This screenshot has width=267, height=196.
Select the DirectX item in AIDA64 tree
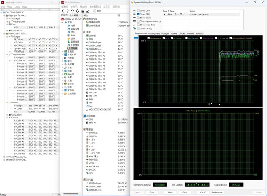pyautogui.click(x=70, y=74)
